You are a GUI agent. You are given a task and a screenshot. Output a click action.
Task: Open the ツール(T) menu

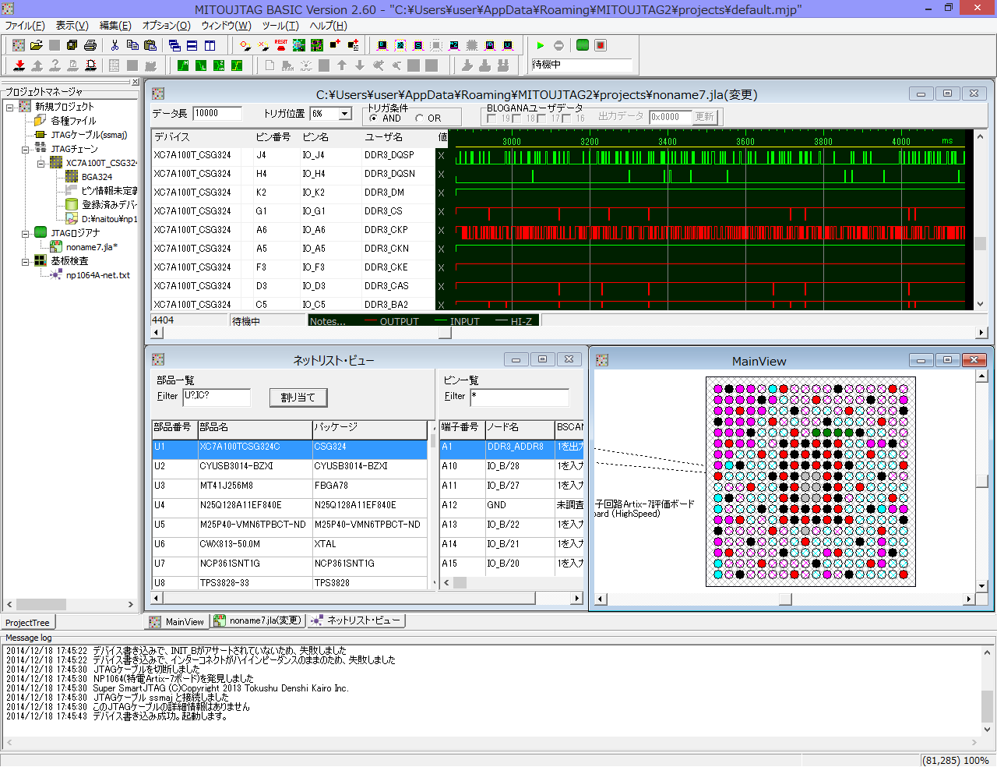tap(280, 26)
